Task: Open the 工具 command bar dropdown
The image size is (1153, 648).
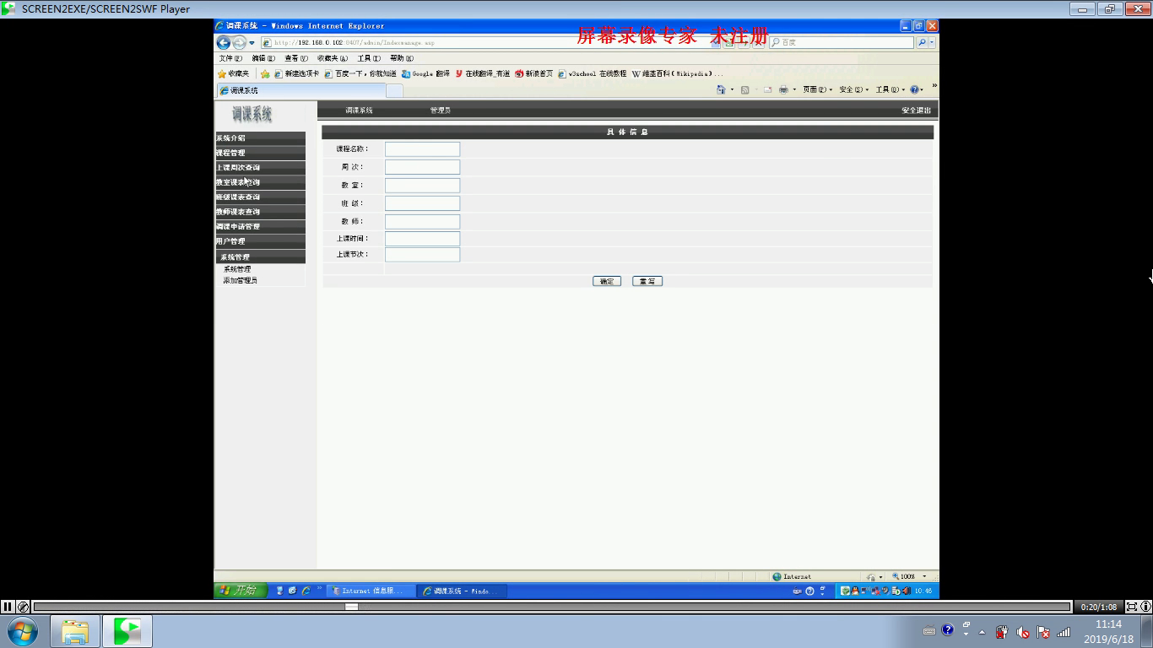Action: point(890,89)
